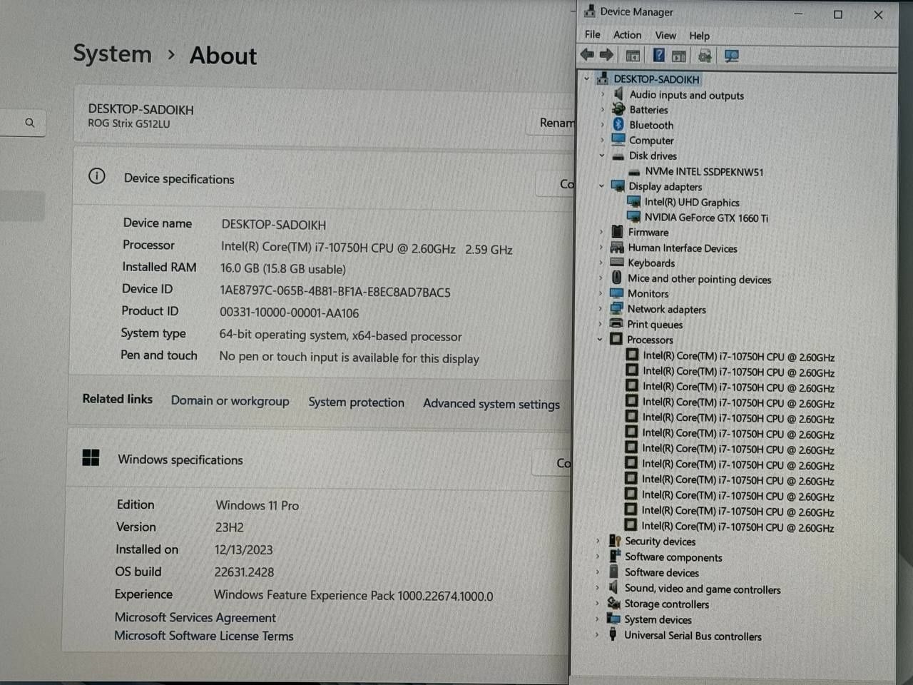
Task: Select NVMe INTEL SSDPEKNW51 drive entry
Action: 704,171
